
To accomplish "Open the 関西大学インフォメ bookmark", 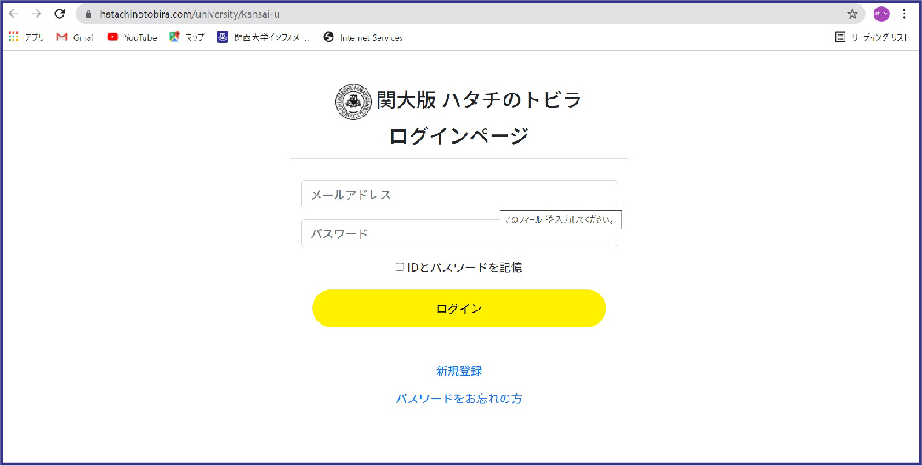I will coord(264,37).
